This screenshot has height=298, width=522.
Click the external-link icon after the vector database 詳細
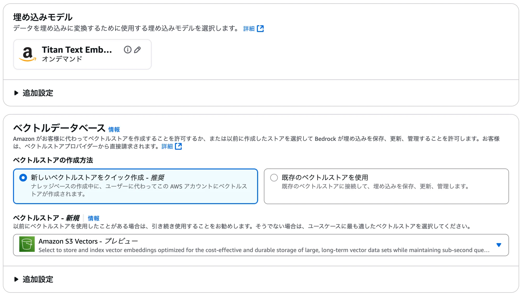[179, 147]
